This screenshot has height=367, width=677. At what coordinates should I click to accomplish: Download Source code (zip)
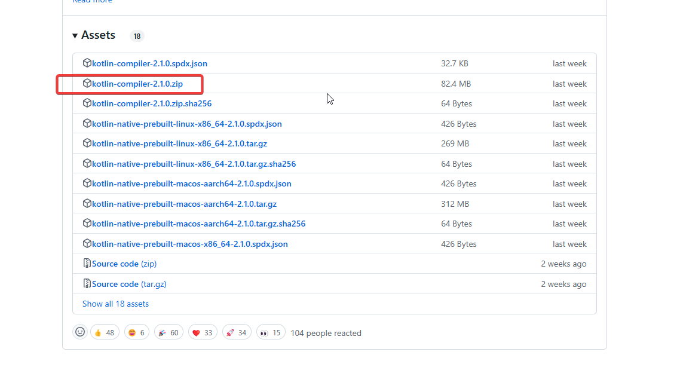124,264
